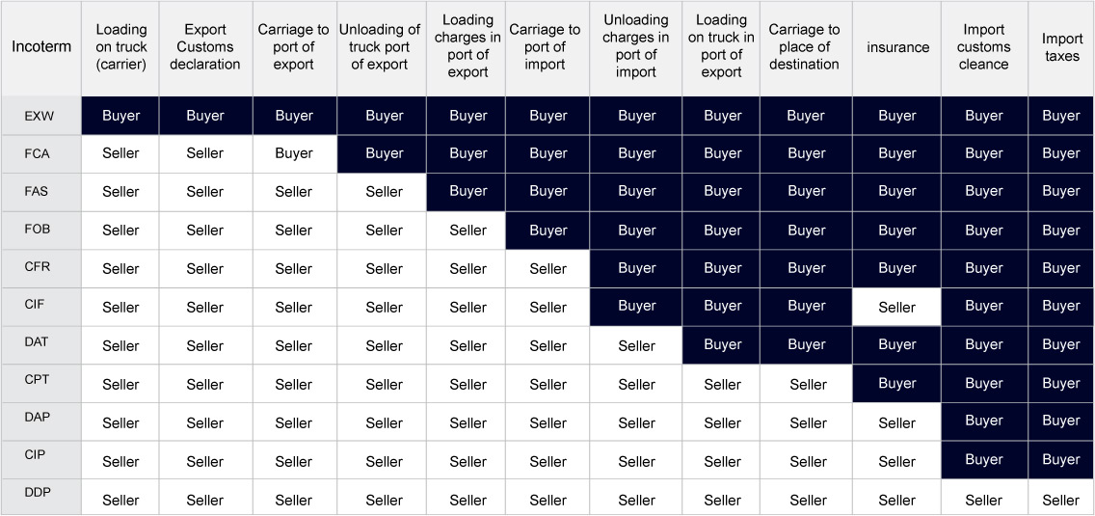Click the Seller cell under insurance in CIF row

coord(896,307)
